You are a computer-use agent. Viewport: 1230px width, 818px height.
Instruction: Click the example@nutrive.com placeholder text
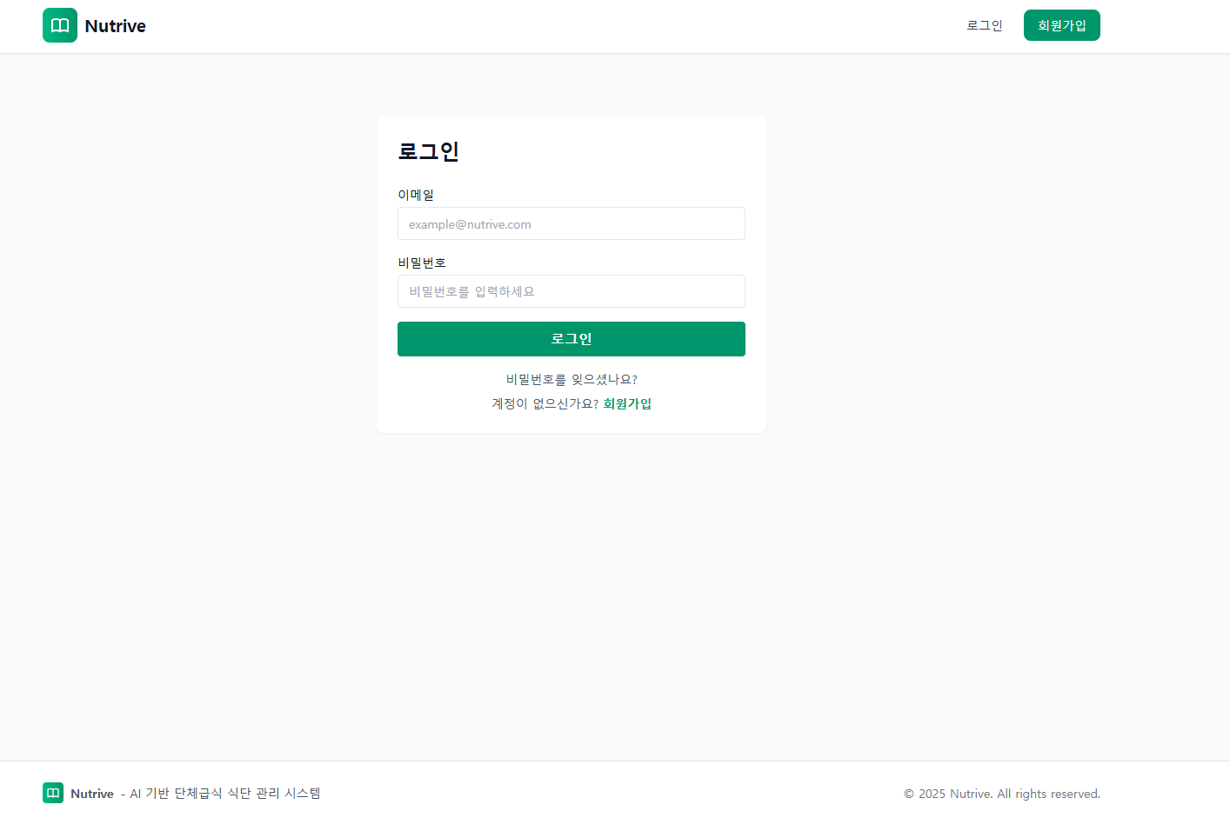tap(470, 224)
